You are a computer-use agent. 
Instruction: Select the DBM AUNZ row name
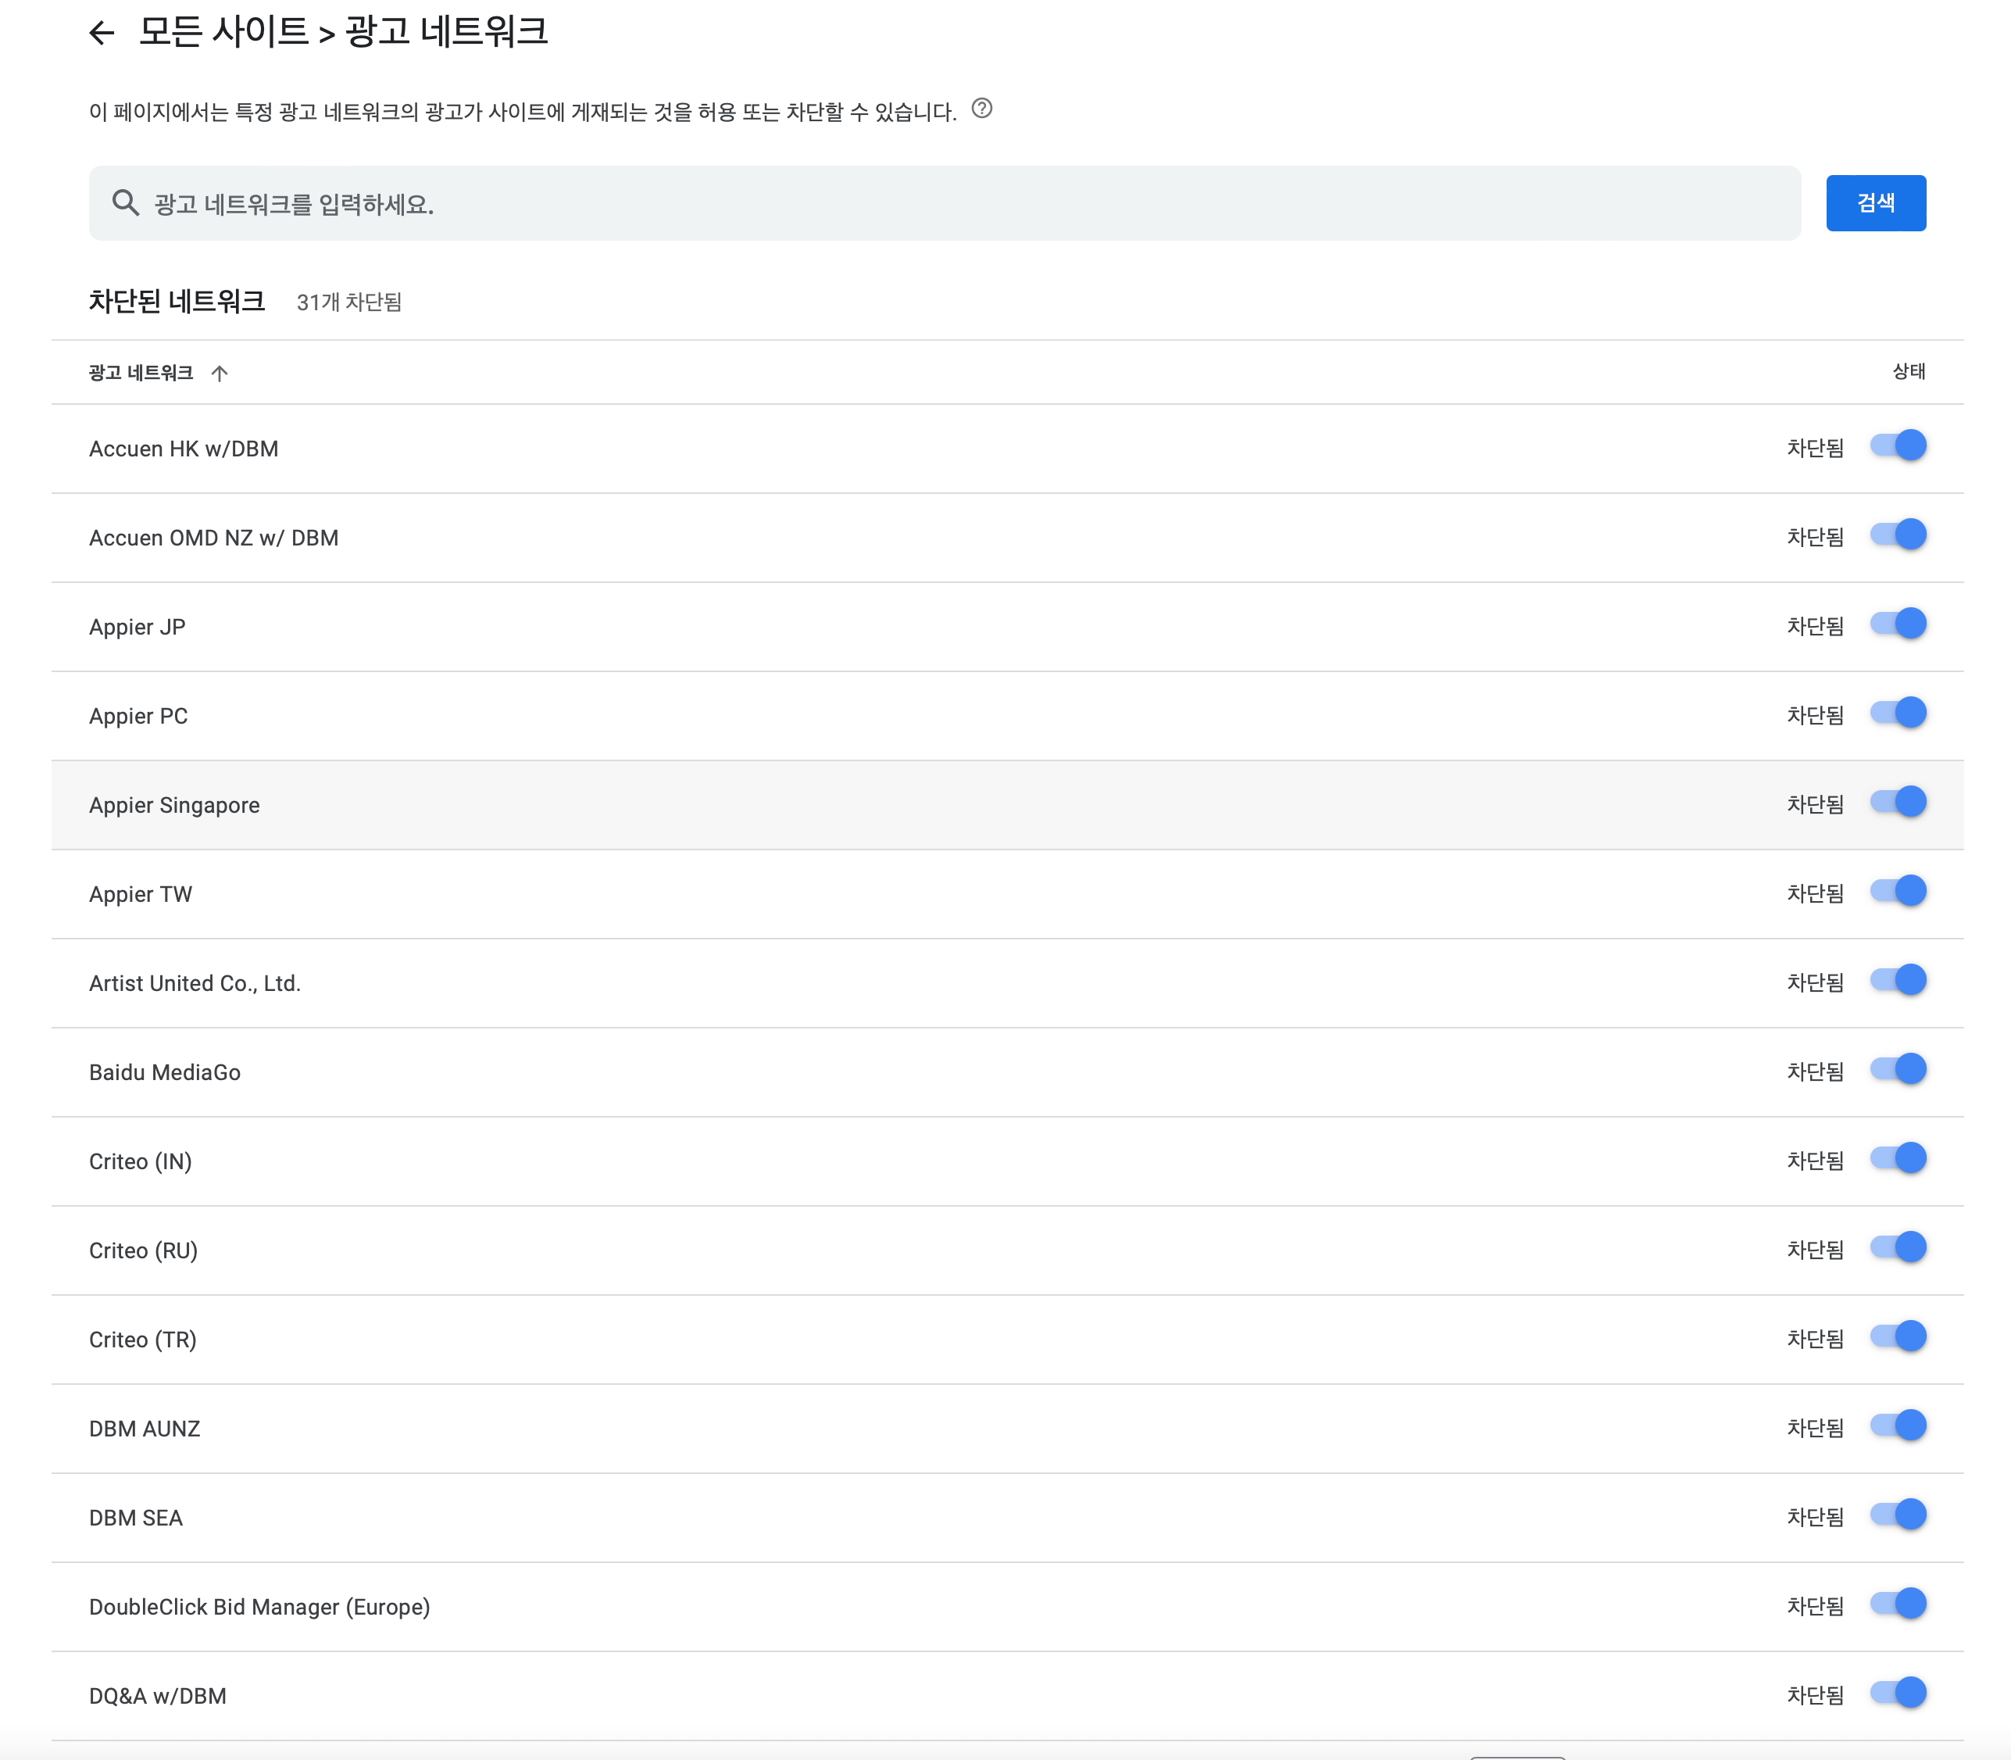coord(145,1429)
